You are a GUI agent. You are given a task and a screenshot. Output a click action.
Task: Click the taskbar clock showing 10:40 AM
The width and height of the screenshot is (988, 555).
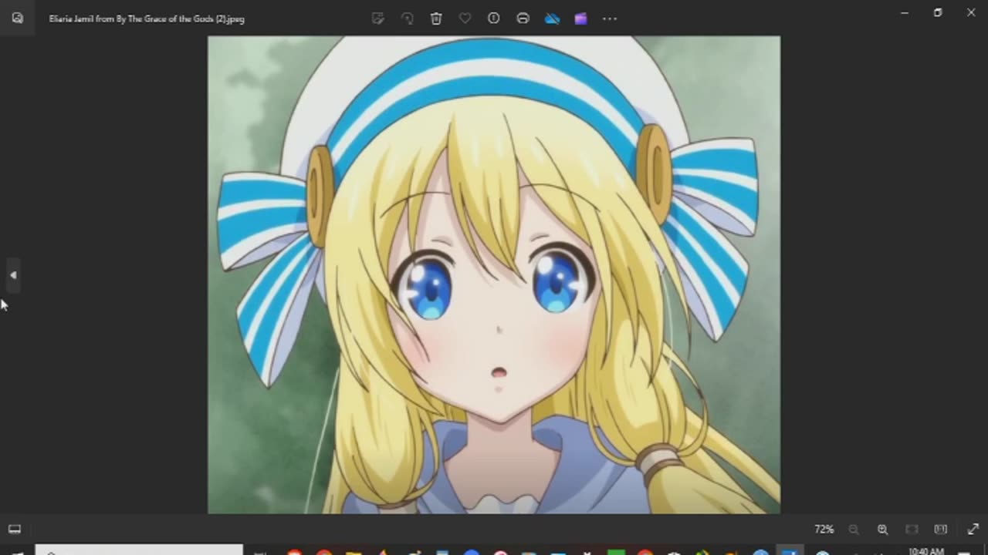click(926, 551)
